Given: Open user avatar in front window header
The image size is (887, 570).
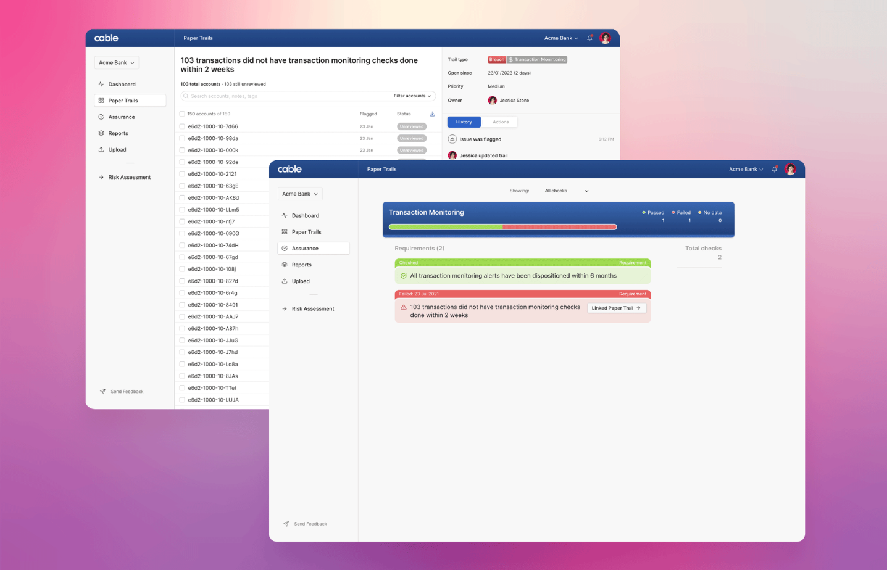Looking at the screenshot, I should pos(790,169).
